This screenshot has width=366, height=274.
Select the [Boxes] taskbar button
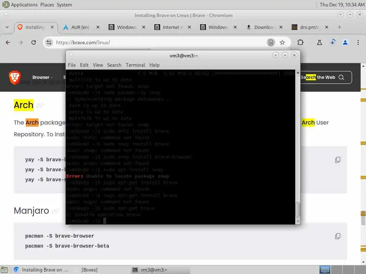pyautogui.click(x=89, y=270)
